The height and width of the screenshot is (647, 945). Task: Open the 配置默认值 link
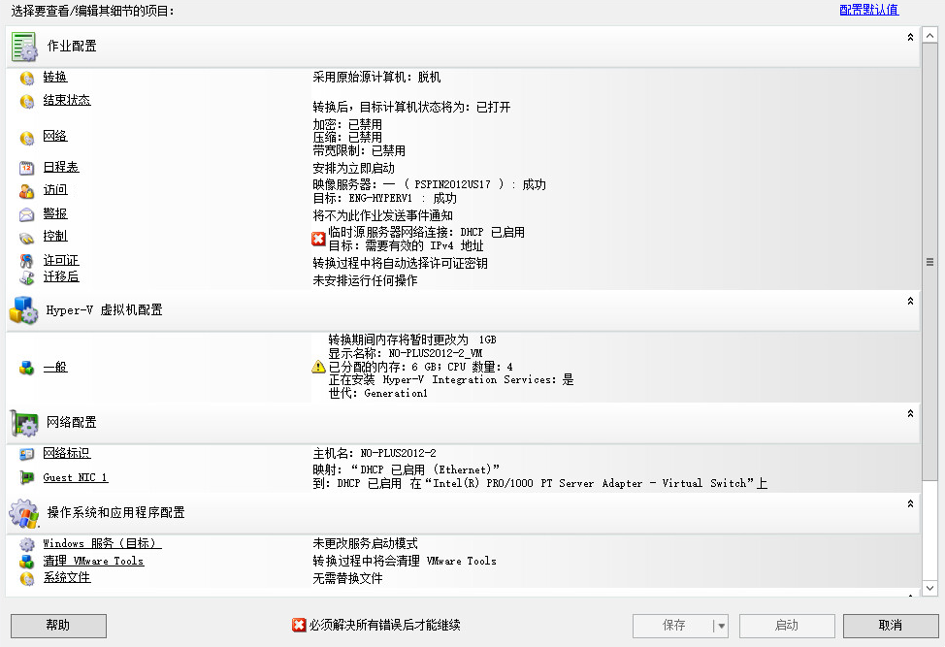coord(868,10)
